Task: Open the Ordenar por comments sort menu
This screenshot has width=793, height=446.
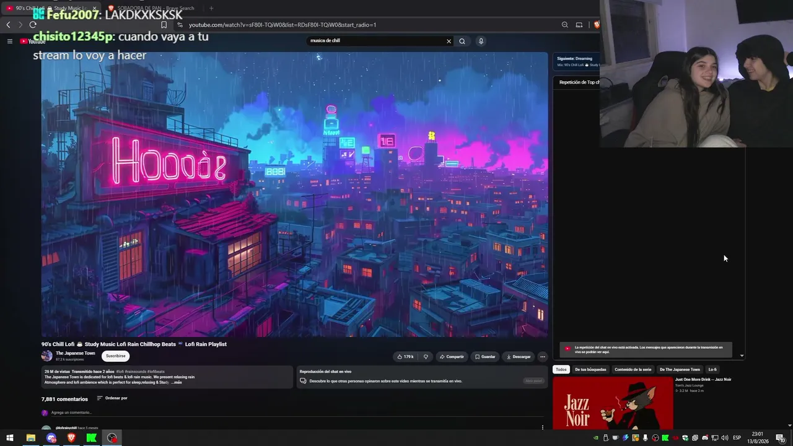Action: [112, 398]
